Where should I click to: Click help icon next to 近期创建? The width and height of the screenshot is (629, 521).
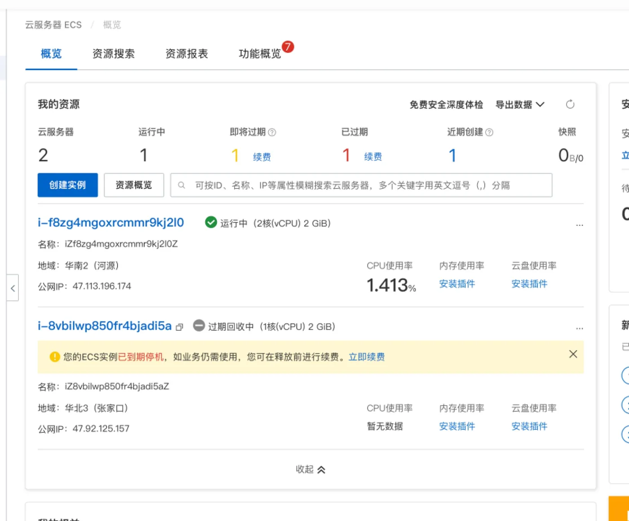(x=489, y=132)
